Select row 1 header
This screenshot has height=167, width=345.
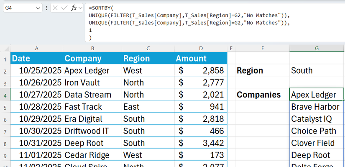point(5,58)
